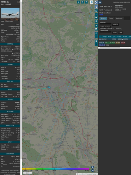Click the ADS-B legend label
This screenshot has width=131, height=175.
[x=102, y=43]
